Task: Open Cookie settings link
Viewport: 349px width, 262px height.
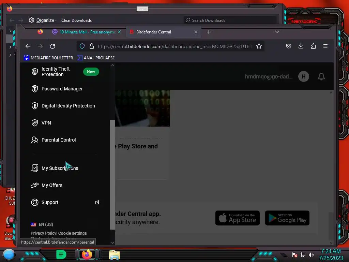Action: pyautogui.click(x=73, y=233)
